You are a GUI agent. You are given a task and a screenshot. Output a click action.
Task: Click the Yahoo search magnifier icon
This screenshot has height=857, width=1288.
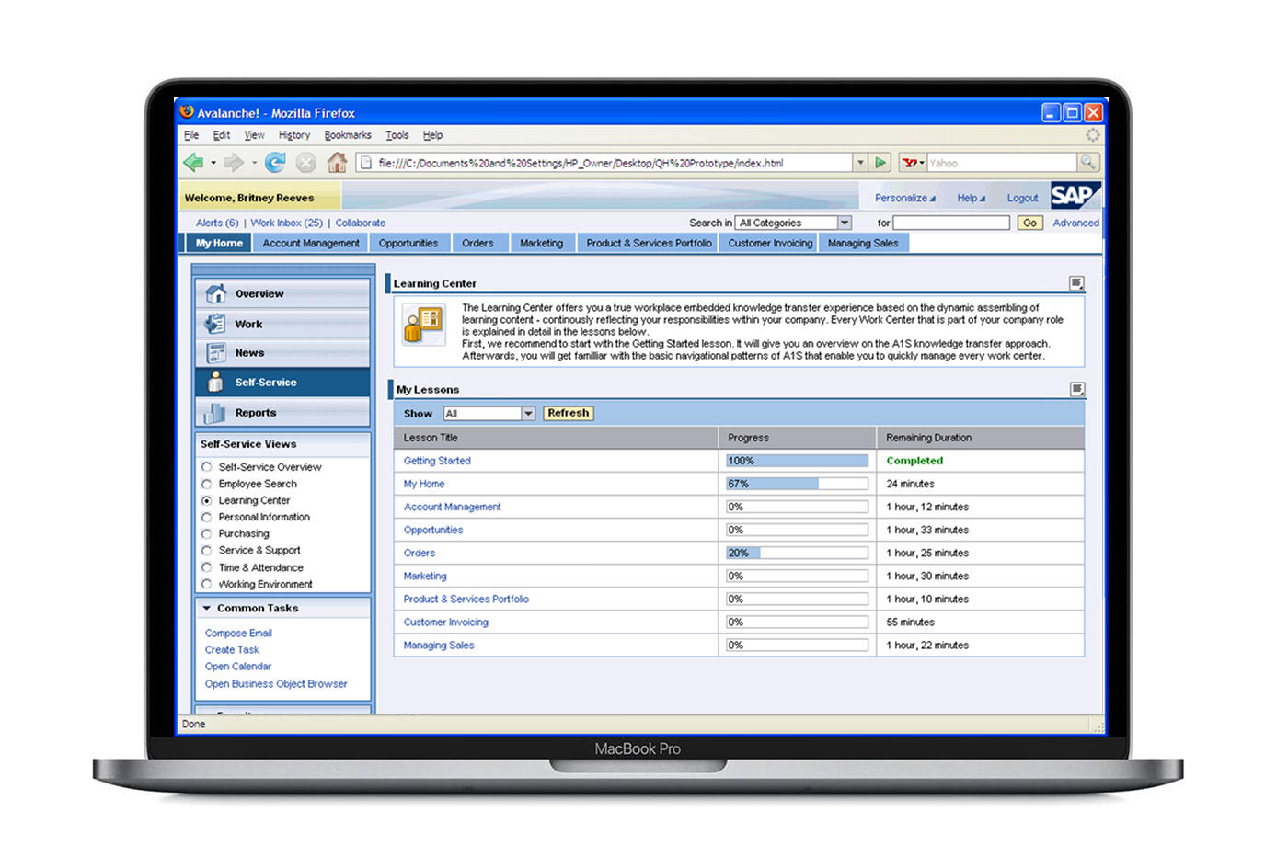click(1087, 163)
